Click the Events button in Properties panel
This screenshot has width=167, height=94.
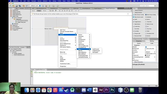pos(139,43)
